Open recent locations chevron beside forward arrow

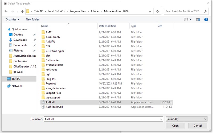pyautogui.click(x=18, y=11)
